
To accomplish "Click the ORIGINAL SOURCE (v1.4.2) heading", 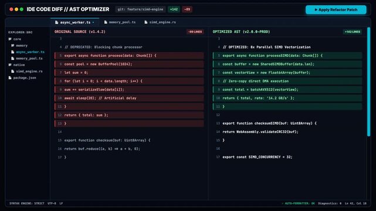I will point(80,32).
